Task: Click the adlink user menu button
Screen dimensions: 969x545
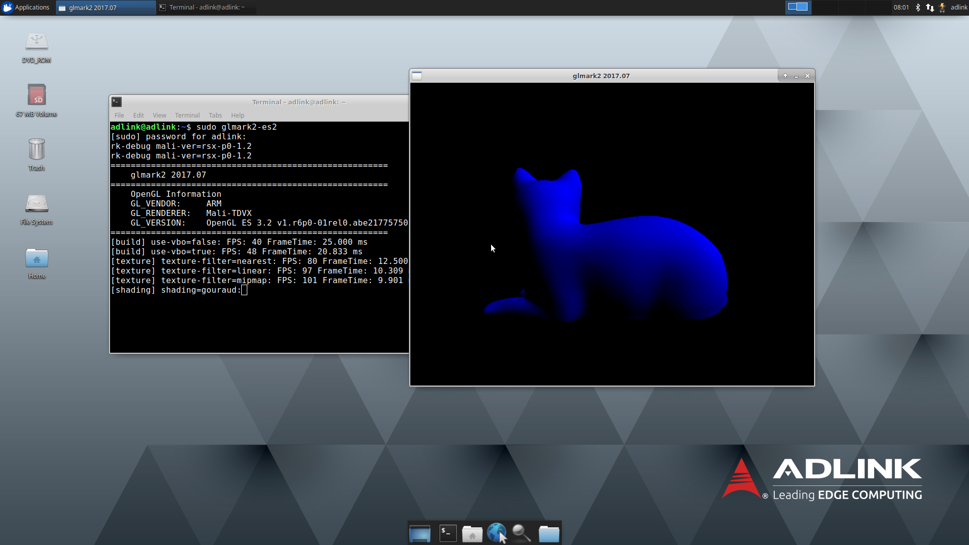Action: pyautogui.click(x=959, y=7)
